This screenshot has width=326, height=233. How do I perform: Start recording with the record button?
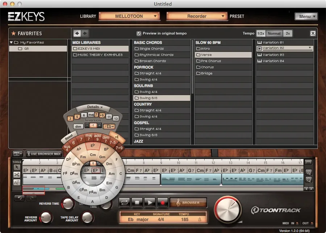coord(162,203)
